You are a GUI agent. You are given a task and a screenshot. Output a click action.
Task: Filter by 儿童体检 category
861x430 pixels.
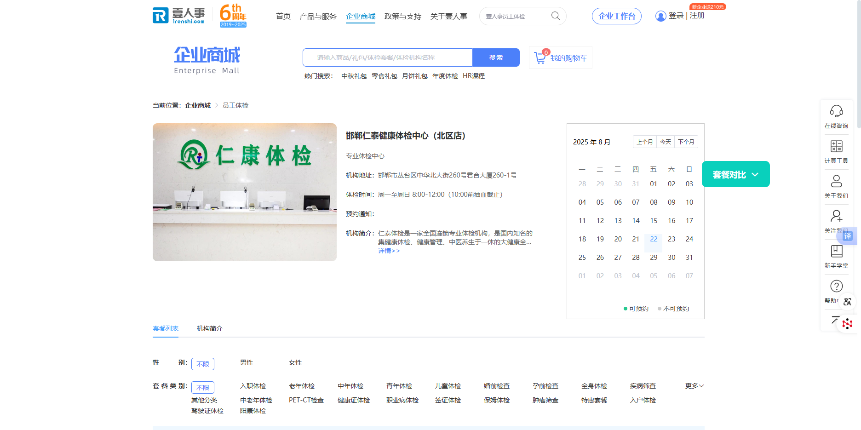448,386
